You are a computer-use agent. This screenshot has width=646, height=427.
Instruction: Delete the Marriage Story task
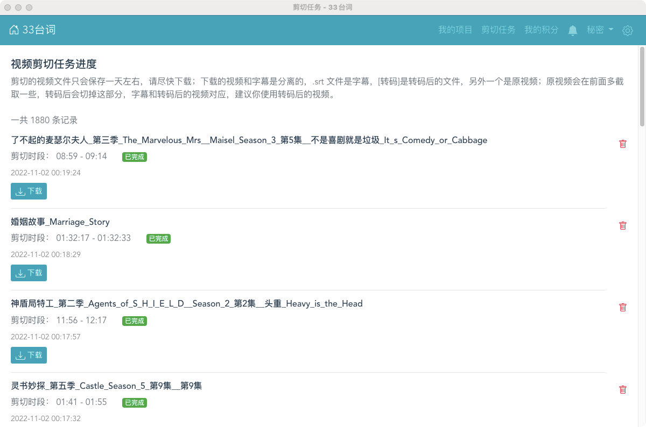tap(623, 225)
